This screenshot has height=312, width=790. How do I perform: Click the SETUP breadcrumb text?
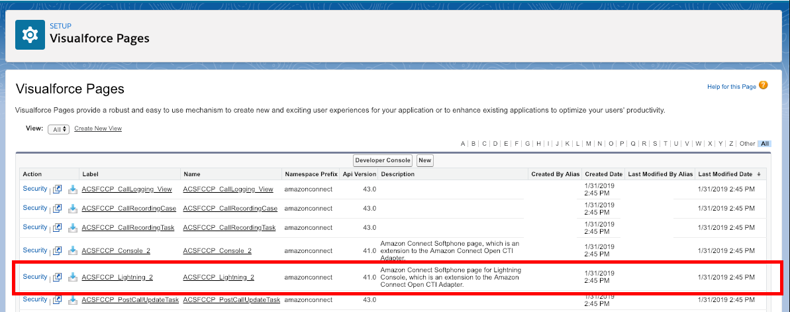[60, 26]
